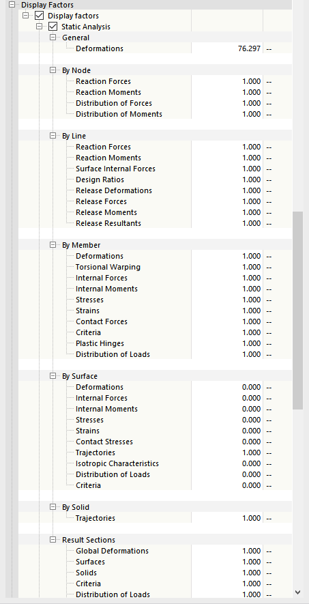Collapse the By Line group

(53, 136)
